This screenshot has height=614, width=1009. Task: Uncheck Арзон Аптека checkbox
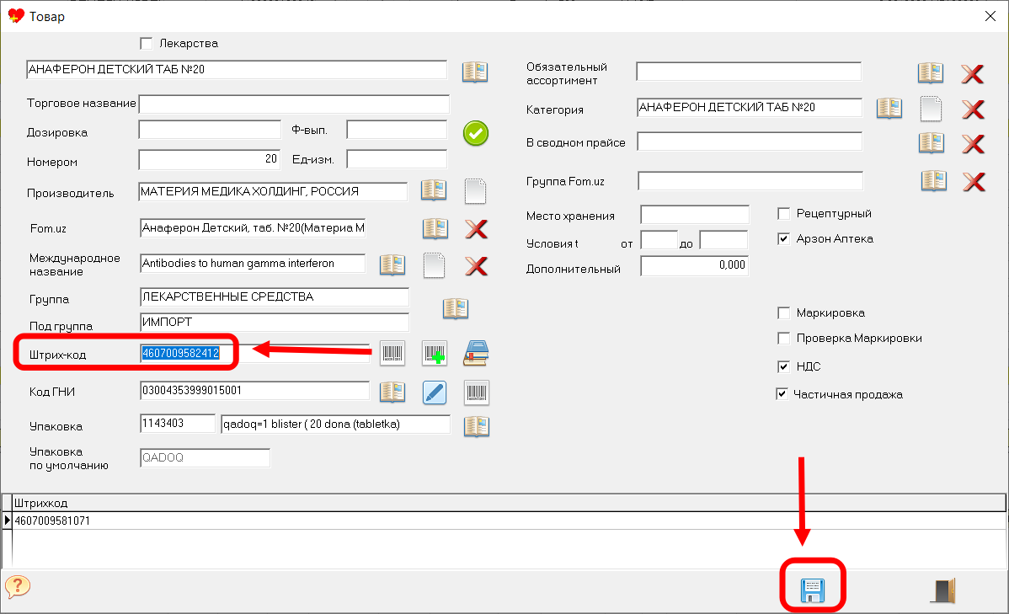pyautogui.click(x=784, y=239)
